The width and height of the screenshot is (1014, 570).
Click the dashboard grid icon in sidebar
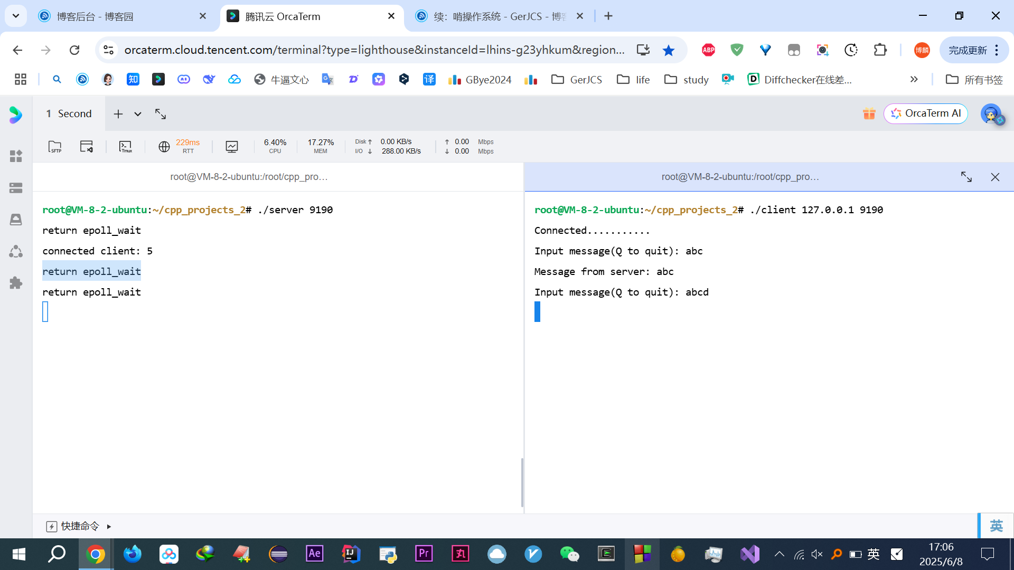(16, 156)
